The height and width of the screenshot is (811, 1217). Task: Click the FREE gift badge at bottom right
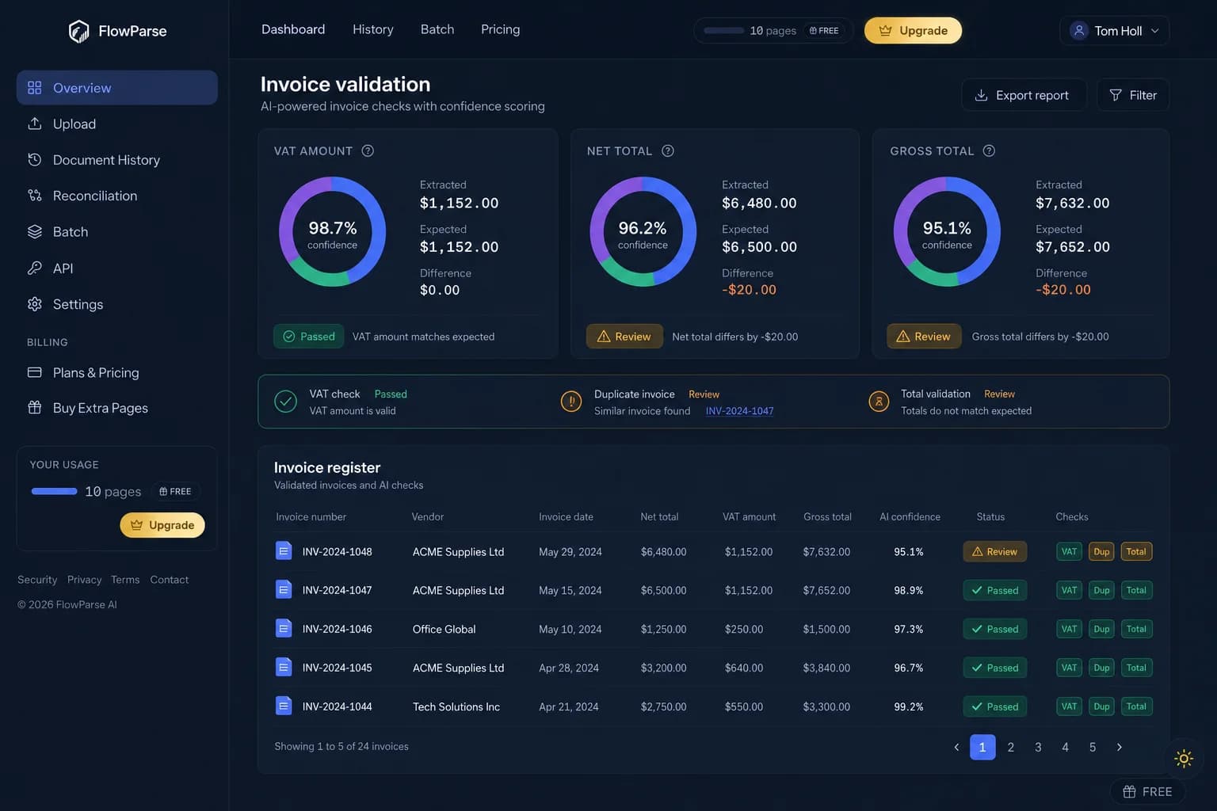coord(1147,792)
